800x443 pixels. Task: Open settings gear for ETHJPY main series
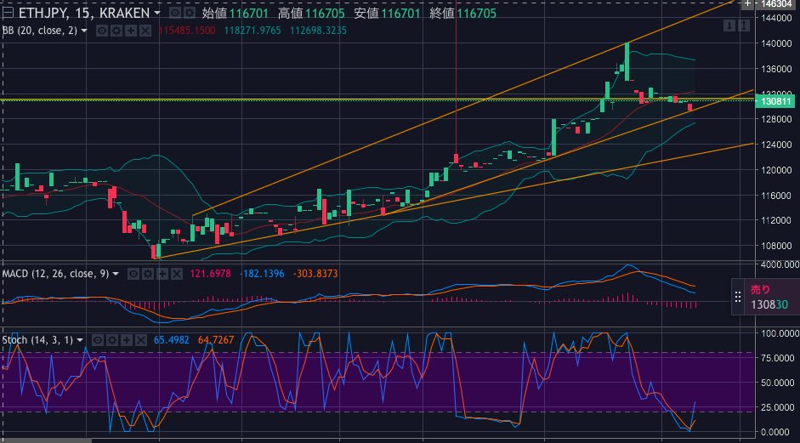coord(190,13)
